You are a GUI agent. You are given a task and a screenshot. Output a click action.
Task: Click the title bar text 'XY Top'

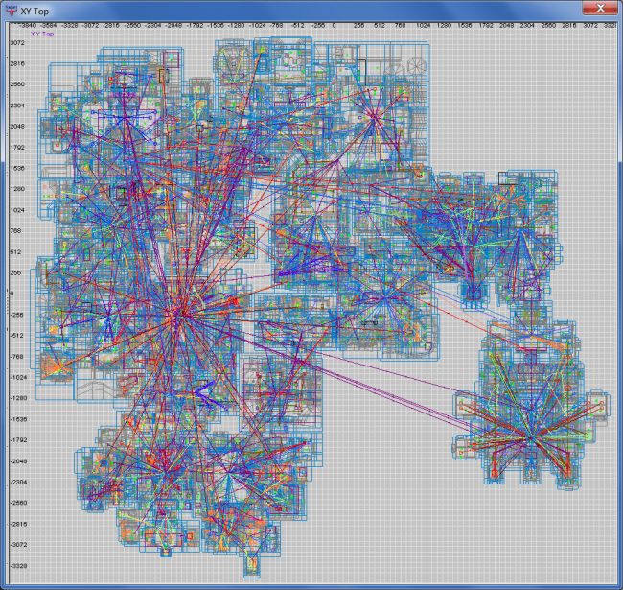(x=35, y=12)
